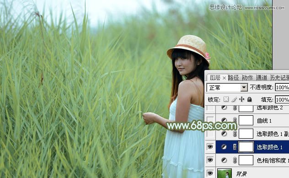Screen dimensions: 289x178
Task: Switch to the 动作 tab
Action: (247, 78)
